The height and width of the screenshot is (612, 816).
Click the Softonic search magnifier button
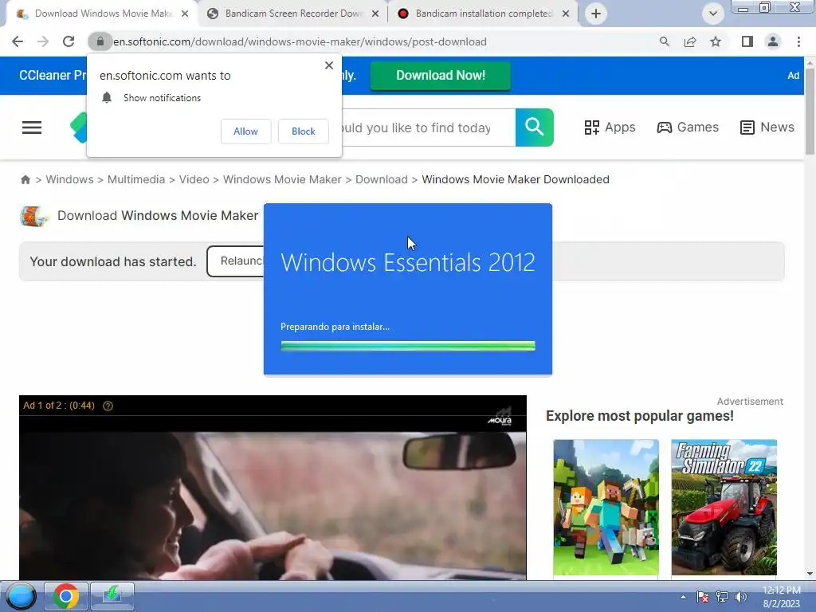point(535,127)
